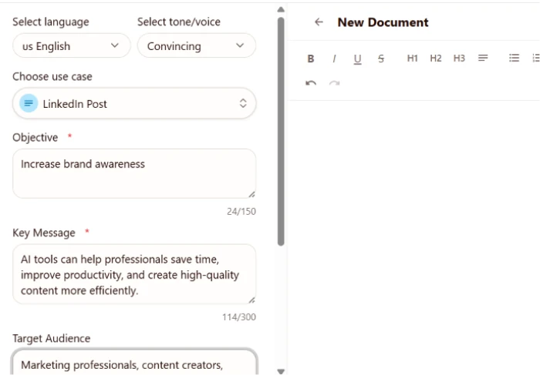The width and height of the screenshot is (540, 375).
Task: Focus the Target Audience field
Action: coord(134,362)
